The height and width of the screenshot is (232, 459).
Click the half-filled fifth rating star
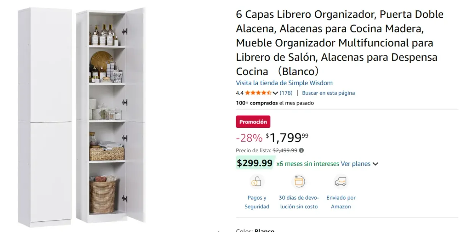click(269, 93)
